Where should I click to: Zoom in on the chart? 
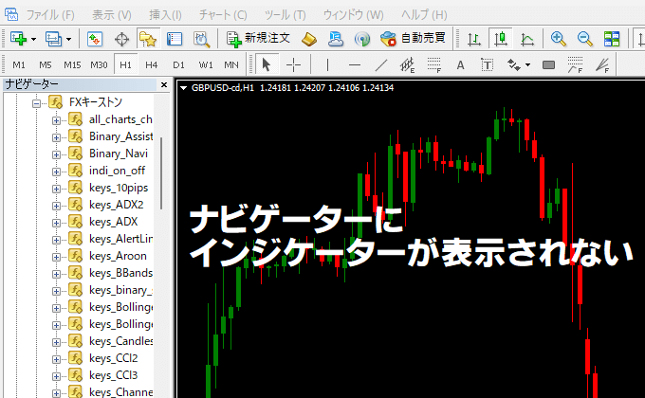click(x=558, y=39)
